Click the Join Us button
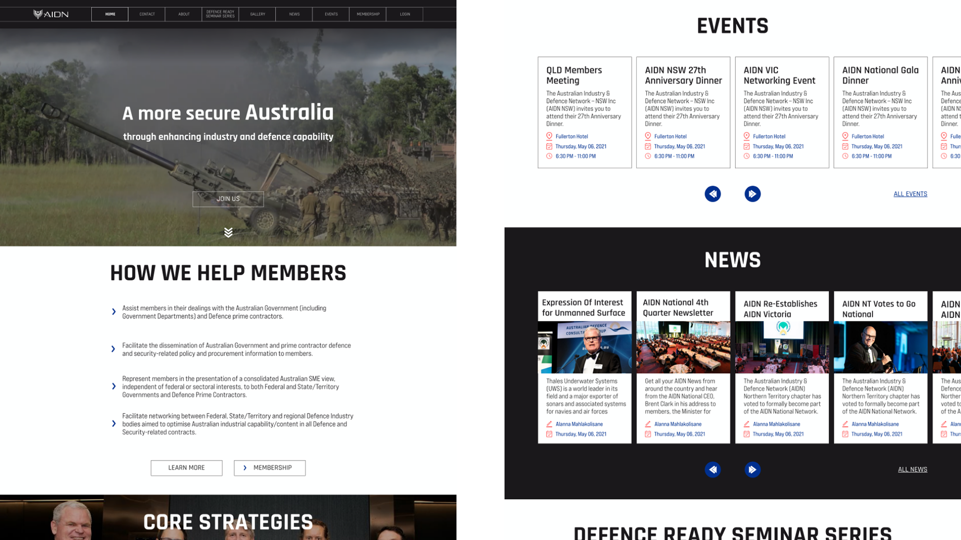This screenshot has width=961, height=540. pyautogui.click(x=228, y=199)
